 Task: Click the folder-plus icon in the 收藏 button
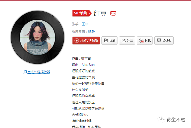click(x=106, y=40)
